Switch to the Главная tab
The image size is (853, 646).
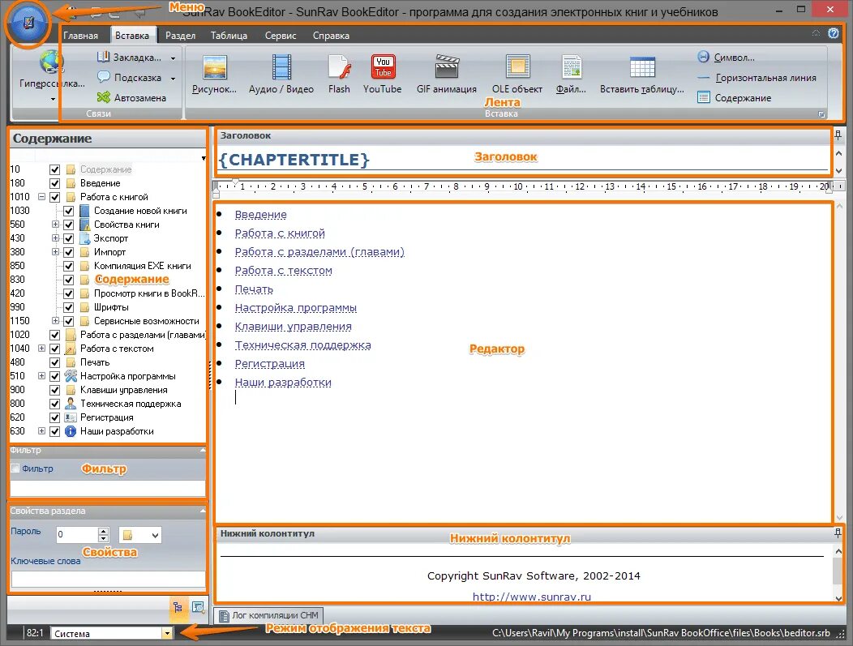pyautogui.click(x=80, y=36)
